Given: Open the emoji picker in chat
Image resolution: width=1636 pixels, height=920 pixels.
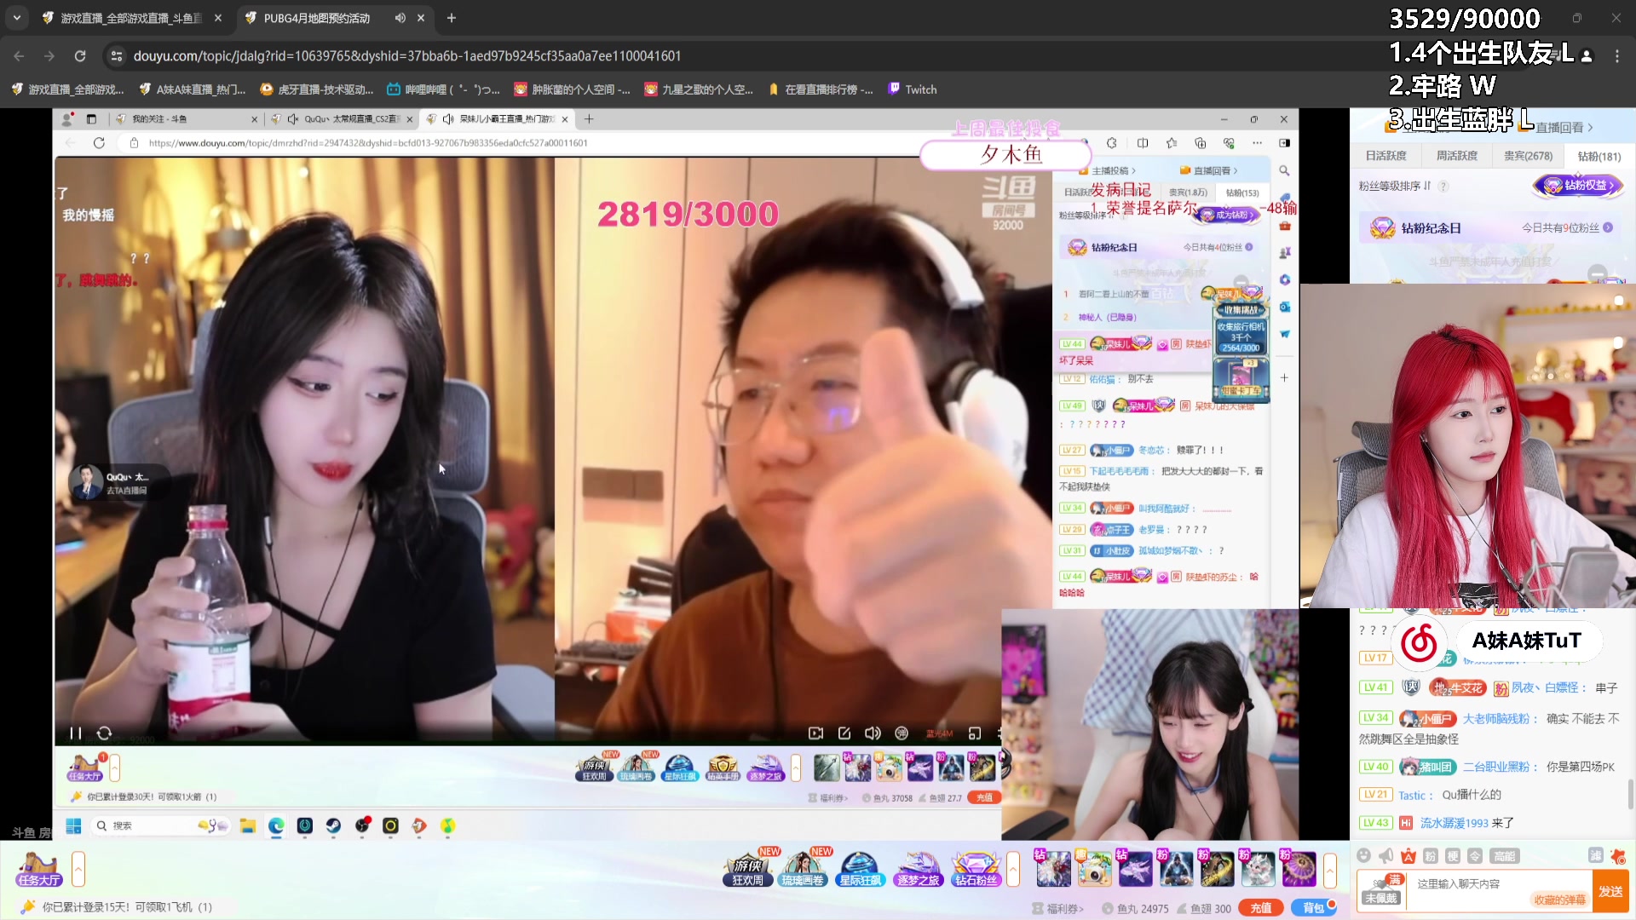Looking at the screenshot, I should pyautogui.click(x=1363, y=856).
